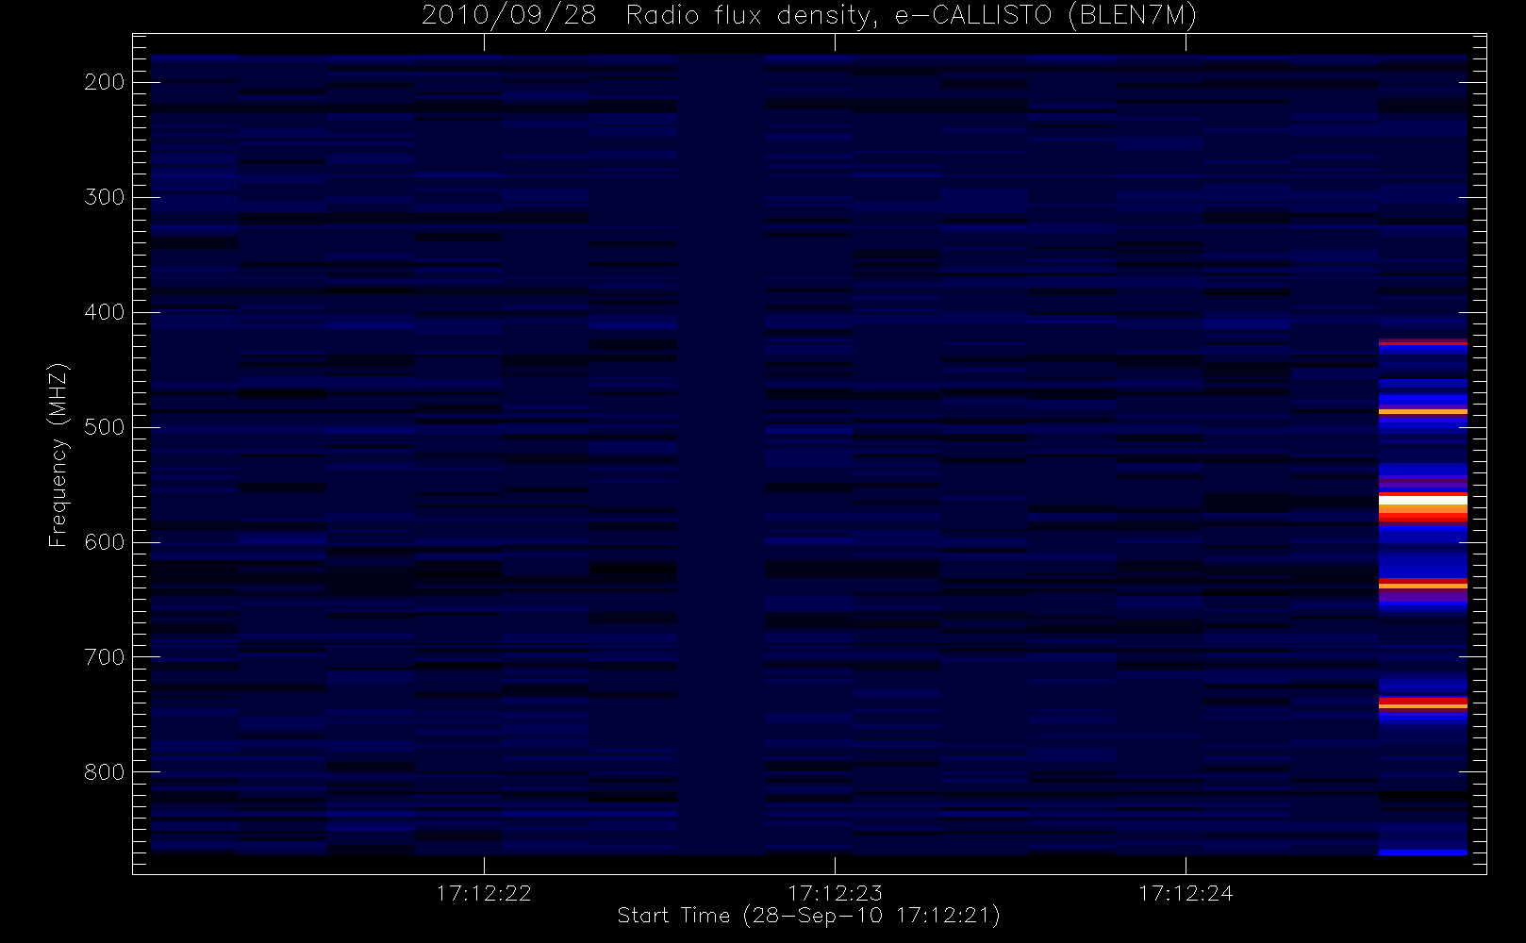Click the red-orange burst stripe near 740 MHz
Image resolution: width=1526 pixels, height=943 pixels.
pyautogui.click(x=1423, y=703)
